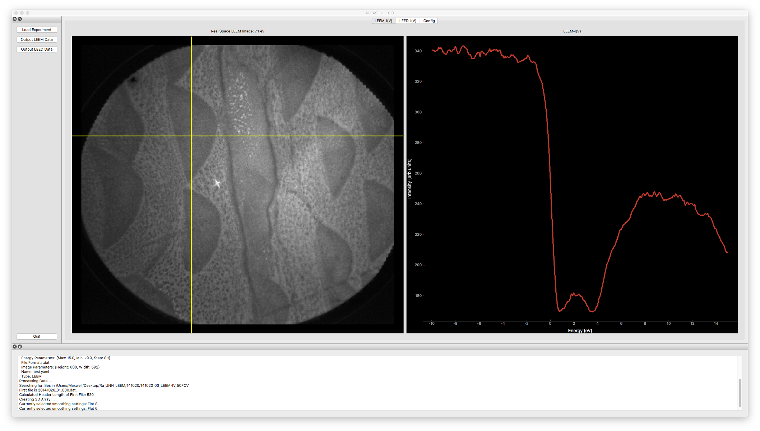The width and height of the screenshot is (760, 431).
Task: Click the bright star-shaped feature in LEEM image
Action: point(217,183)
